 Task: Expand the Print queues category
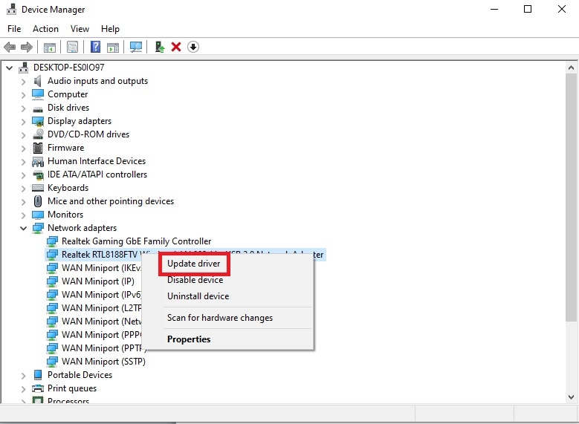(24, 389)
